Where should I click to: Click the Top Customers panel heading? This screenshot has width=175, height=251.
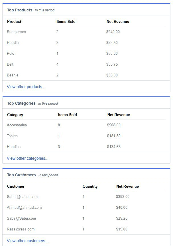click(21, 175)
